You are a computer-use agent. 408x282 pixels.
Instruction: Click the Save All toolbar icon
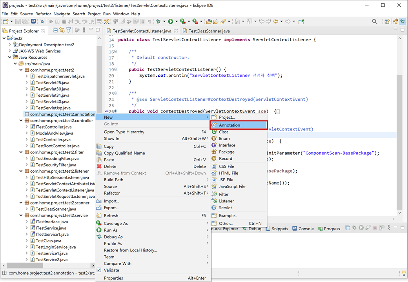coord(25,22)
